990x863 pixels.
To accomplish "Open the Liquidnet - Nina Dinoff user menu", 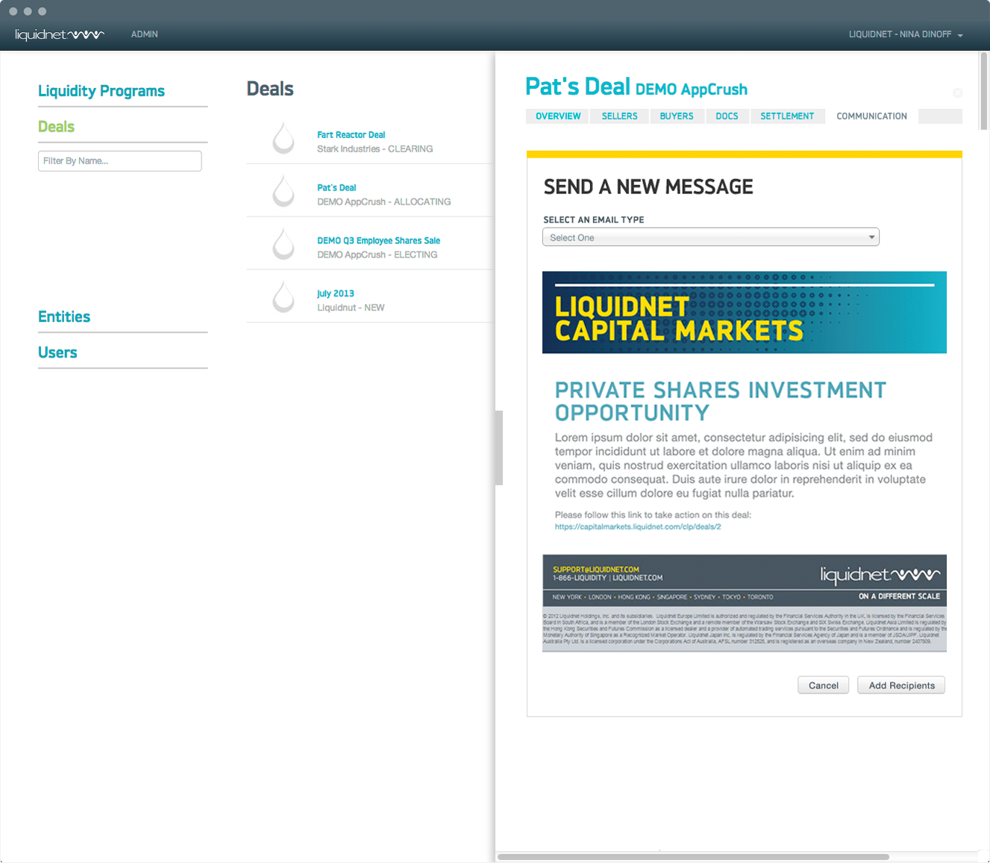I will [906, 34].
